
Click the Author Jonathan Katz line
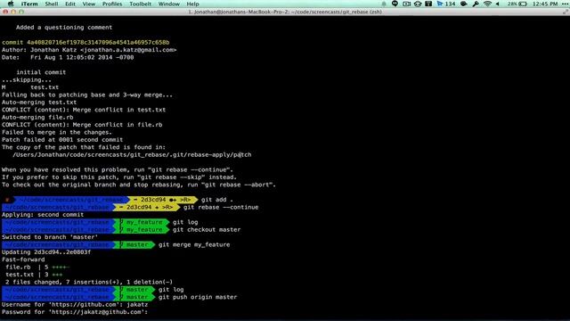pos(89,50)
